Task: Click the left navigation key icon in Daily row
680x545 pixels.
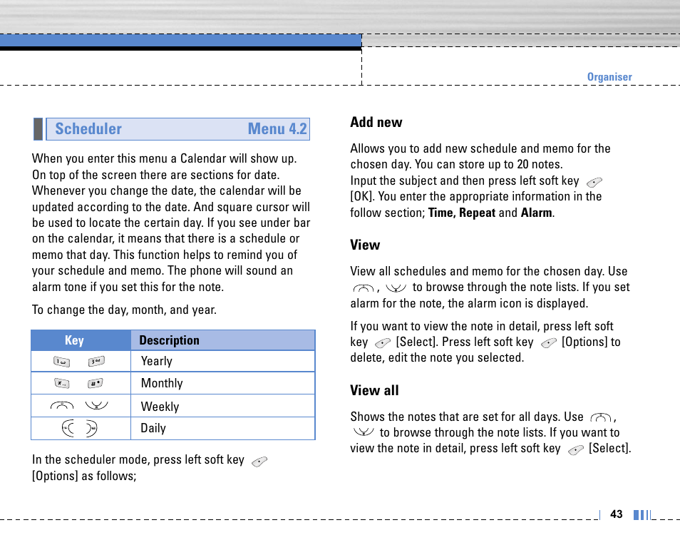Action: (68, 428)
